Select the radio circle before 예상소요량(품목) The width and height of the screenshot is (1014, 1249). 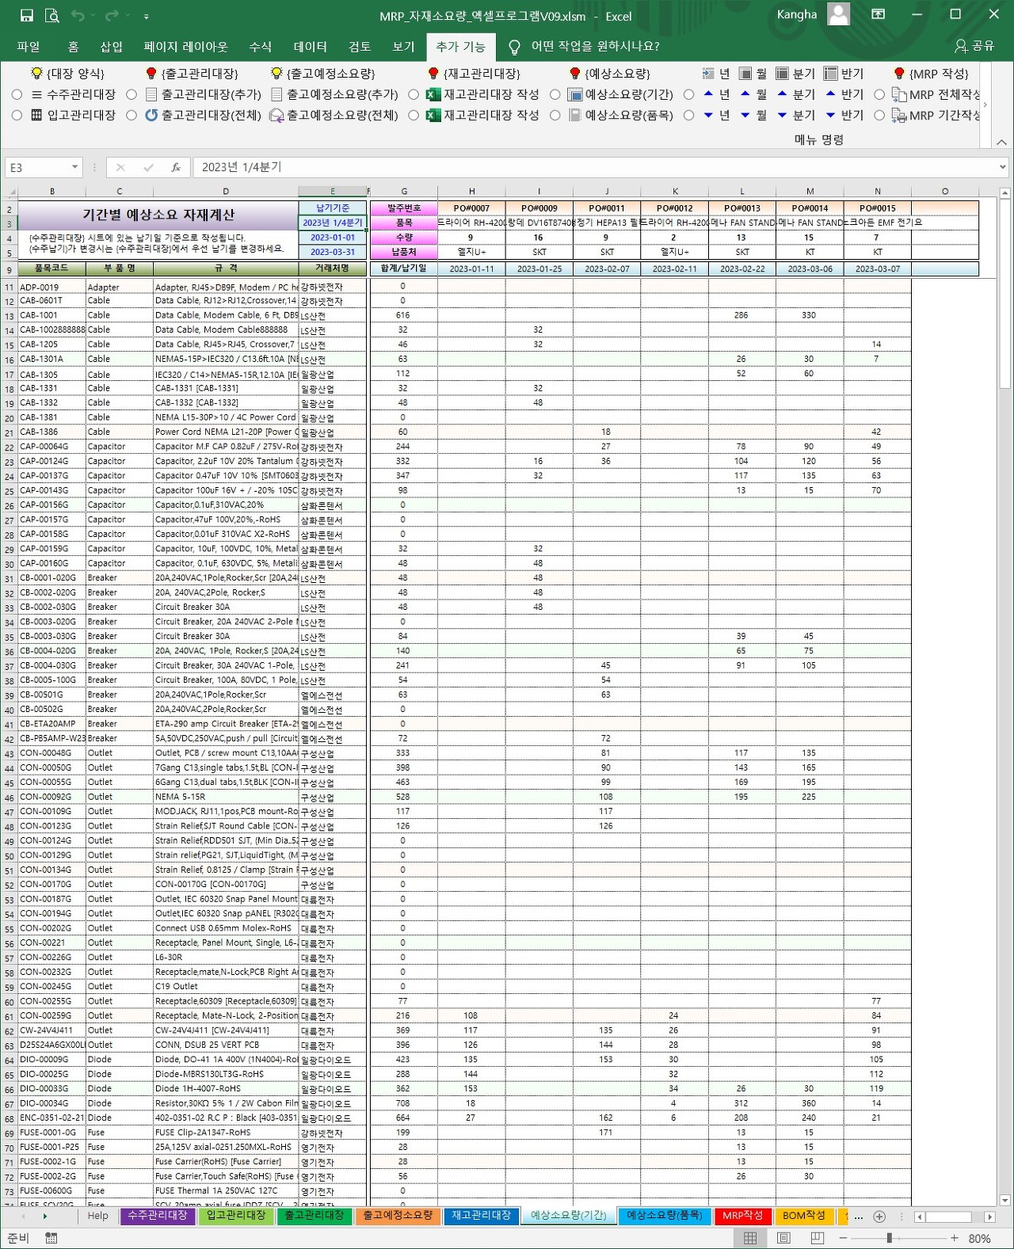(555, 115)
